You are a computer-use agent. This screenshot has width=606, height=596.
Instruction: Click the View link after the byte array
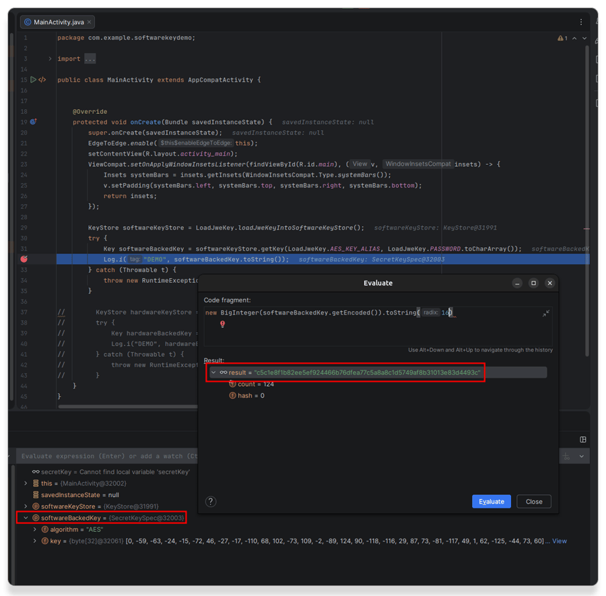coord(560,540)
